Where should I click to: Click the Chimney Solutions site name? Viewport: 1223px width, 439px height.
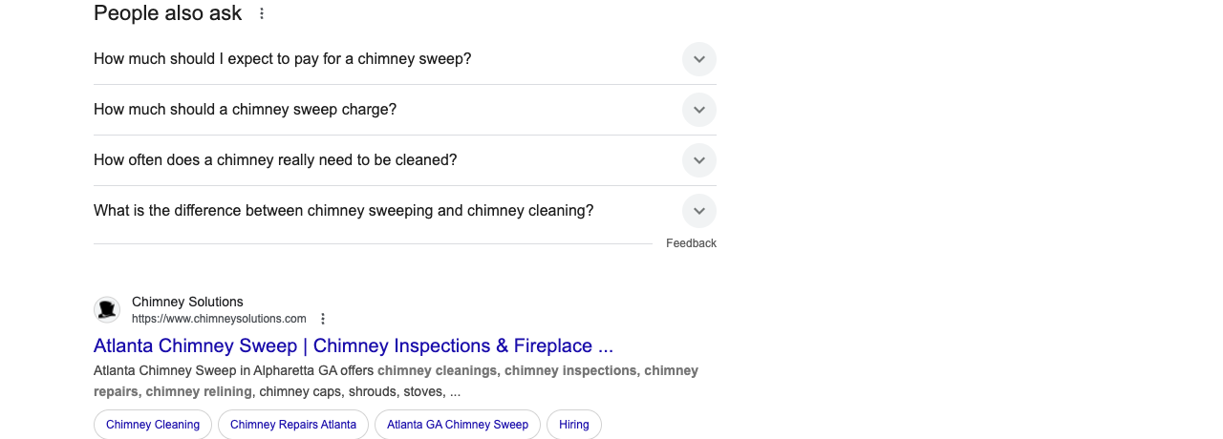(187, 302)
